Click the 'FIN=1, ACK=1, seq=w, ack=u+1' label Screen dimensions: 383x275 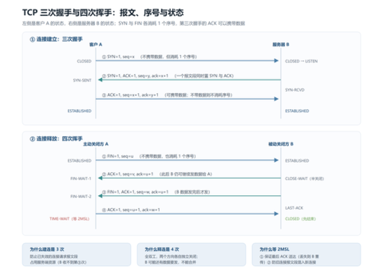pyautogui.click(x=138, y=192)
